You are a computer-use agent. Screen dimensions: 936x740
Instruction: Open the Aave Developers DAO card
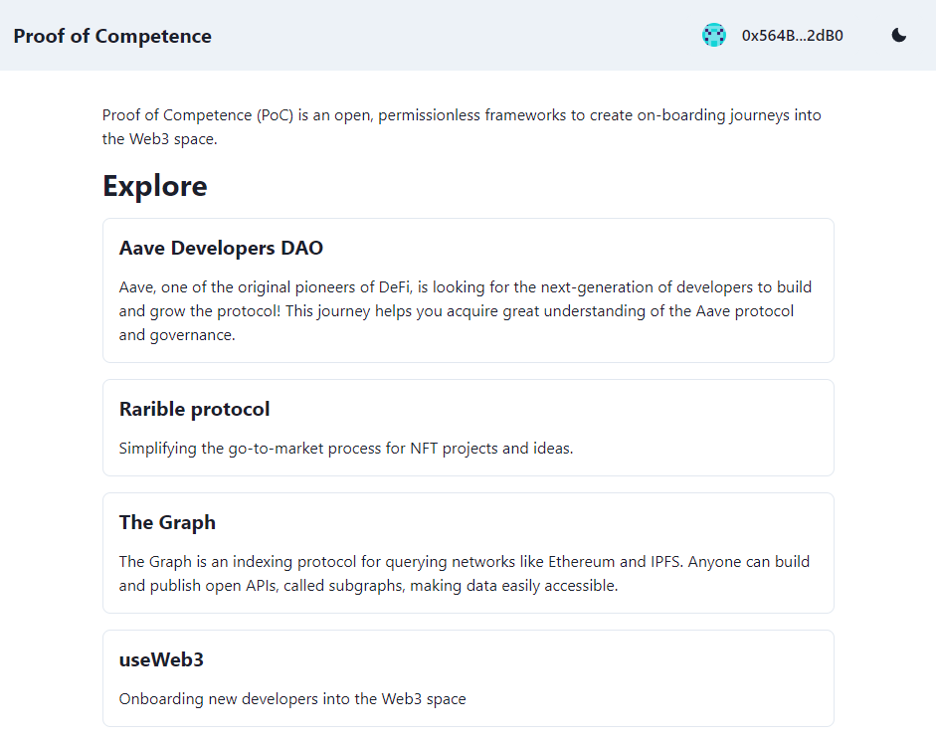pos(468,290)
